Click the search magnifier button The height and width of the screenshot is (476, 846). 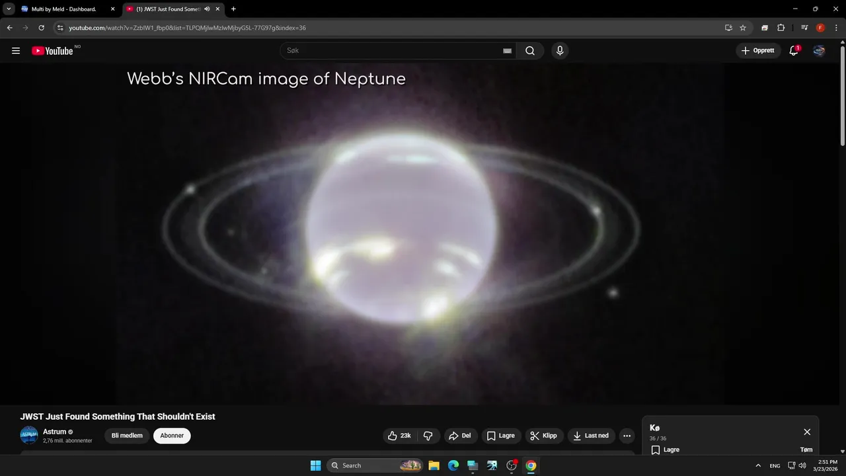click(530, 51)
